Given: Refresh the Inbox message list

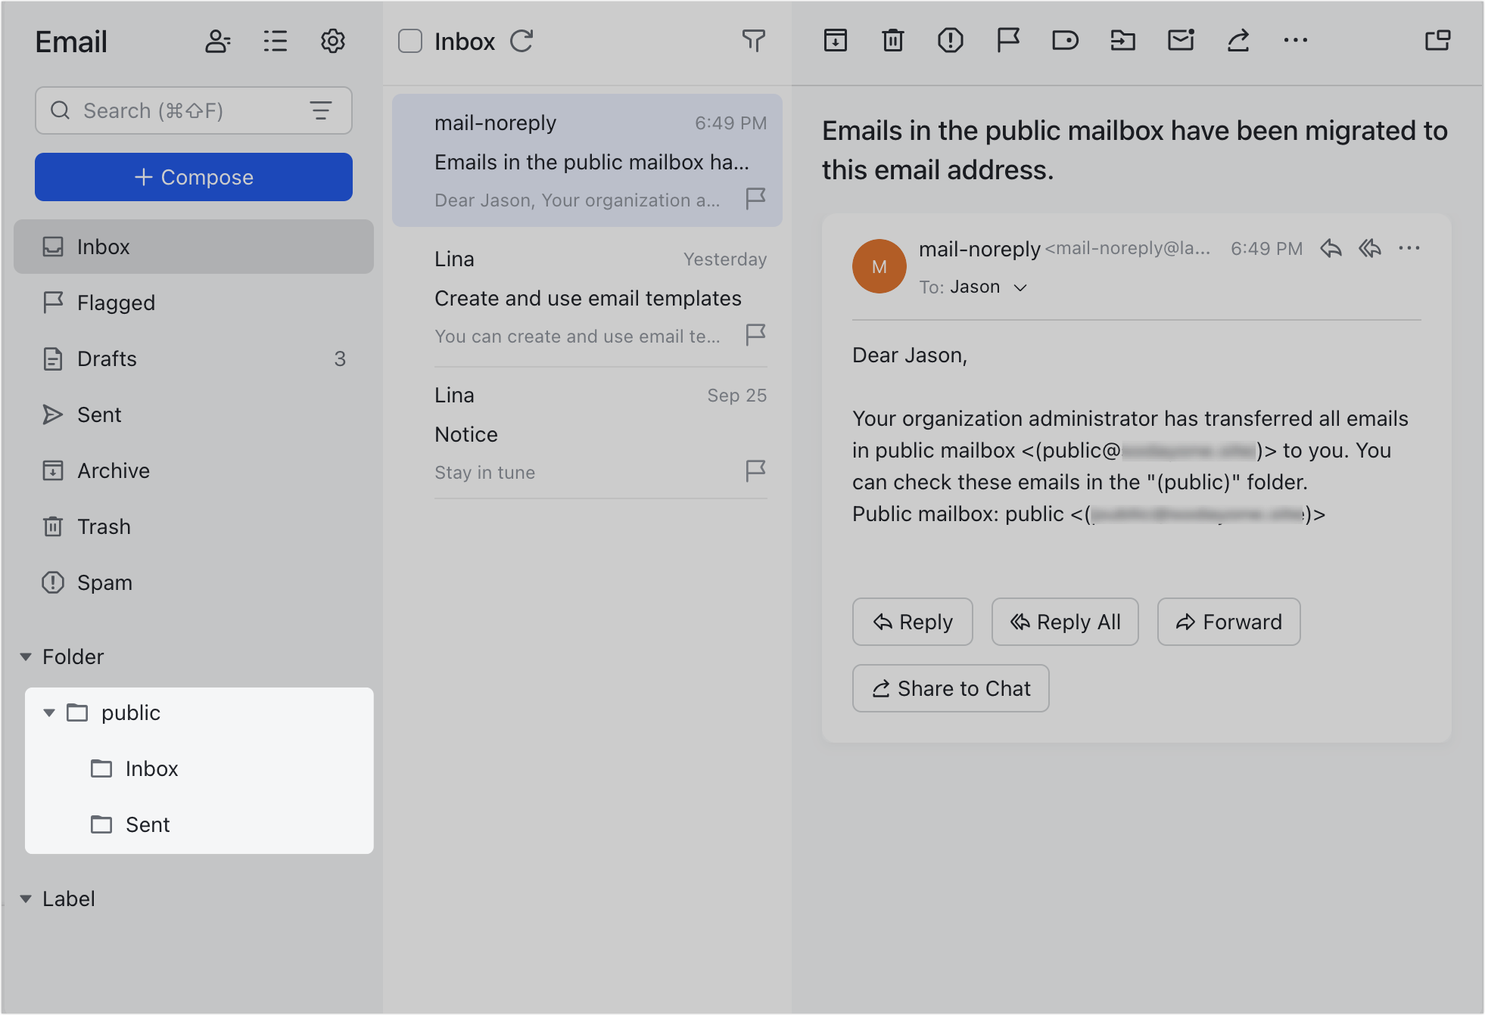Looking at the screenshot, I should point(521,41).
